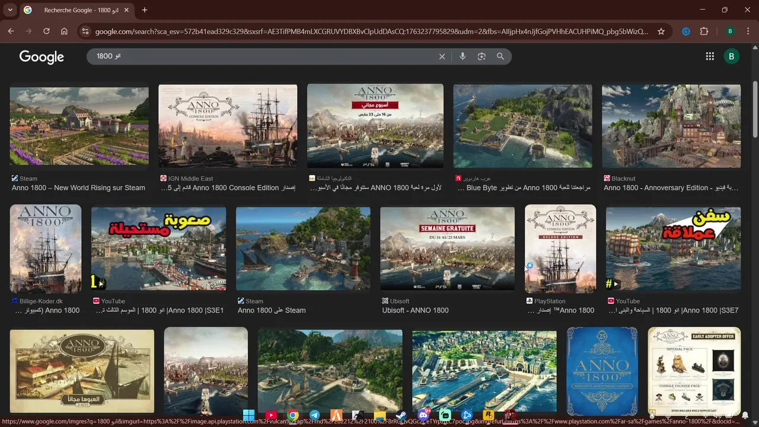Open Telegram from the taskbar
This screenshot has height=427, width=759.
point(315,415)
